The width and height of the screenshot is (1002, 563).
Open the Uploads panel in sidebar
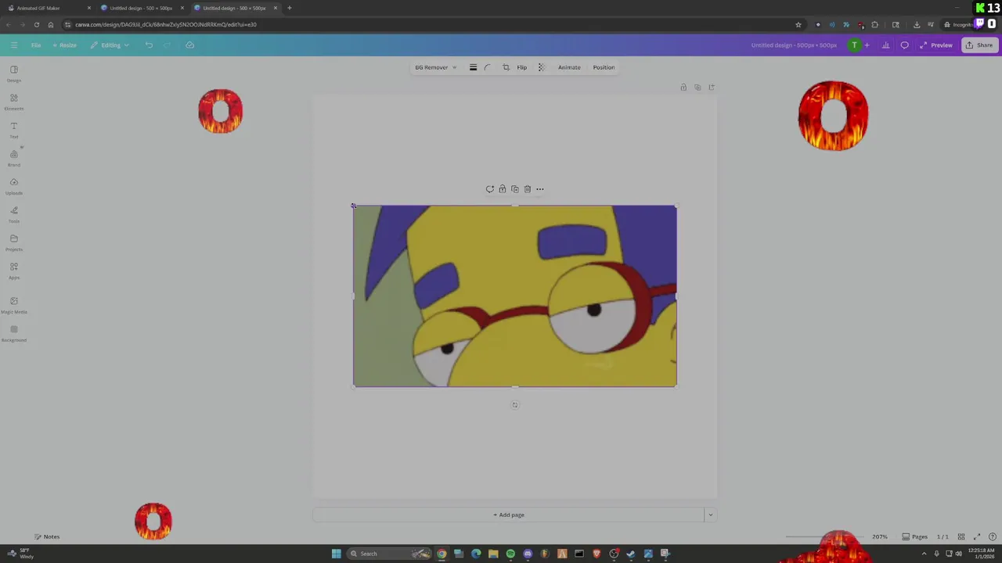coord(14,186)
